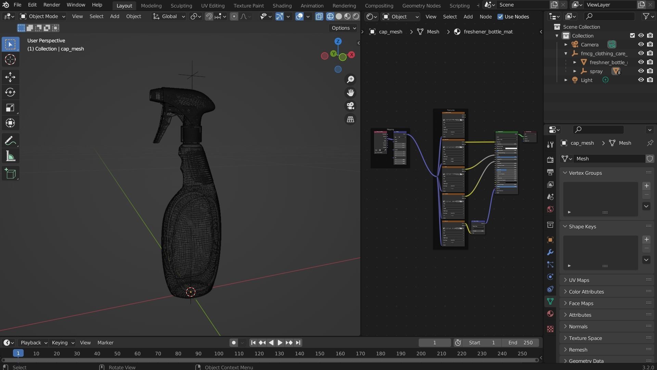This screenshot has width=657, height=370.
Task: Toggle camera view icon in viewport
Action: (350, 106)
